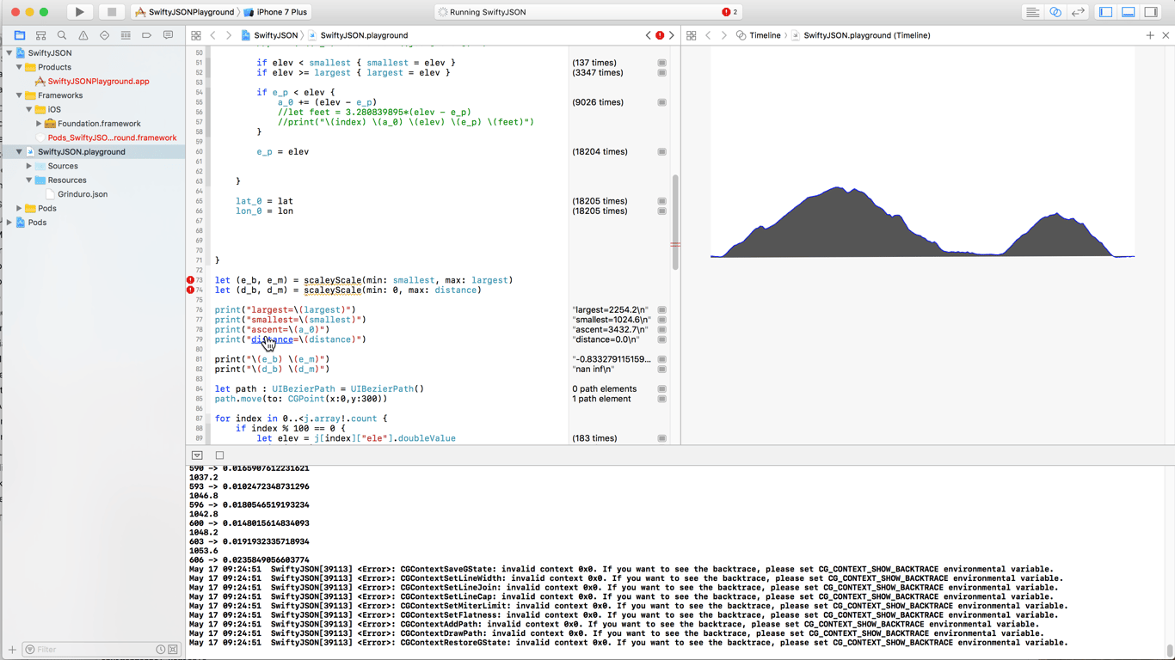Open the Symbol navigator icon
1175x660 pixels.
pyautogui.click(x=40, y=35)
